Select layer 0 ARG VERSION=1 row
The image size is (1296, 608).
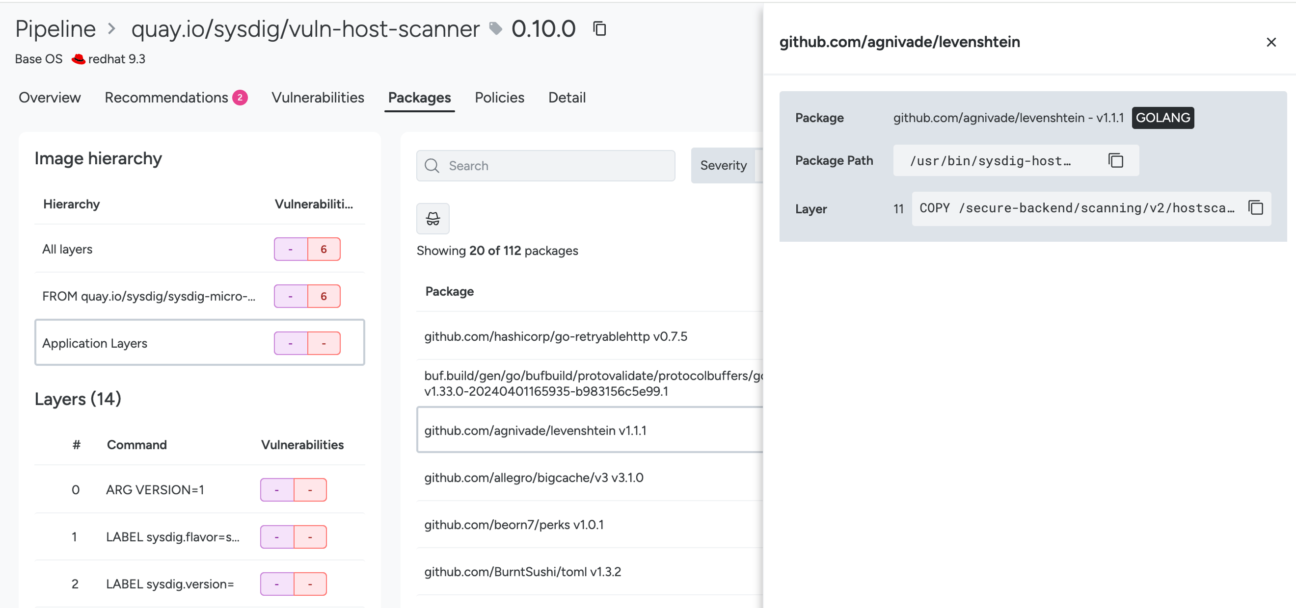(x=155, y=489)
